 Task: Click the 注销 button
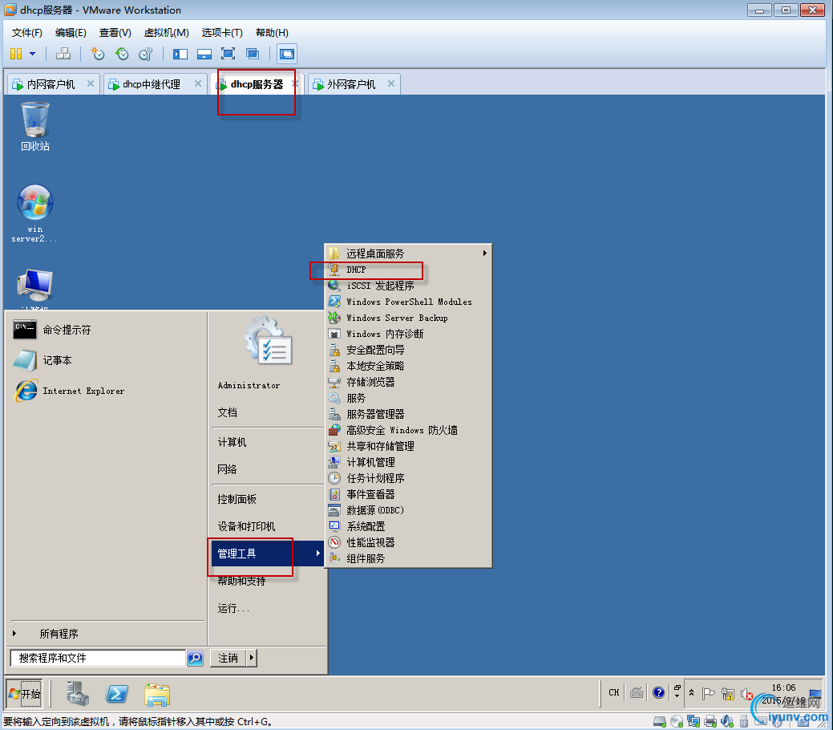(228, 659)
